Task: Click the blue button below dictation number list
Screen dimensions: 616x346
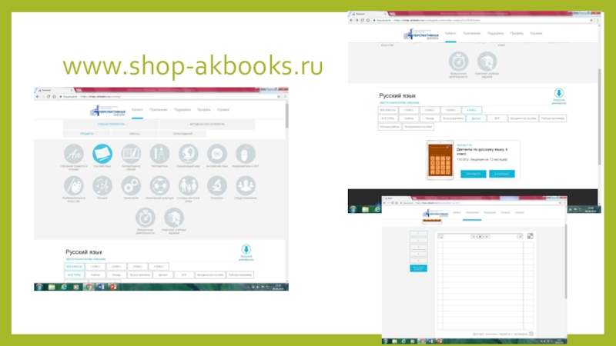Action: [x=418, y=268]
